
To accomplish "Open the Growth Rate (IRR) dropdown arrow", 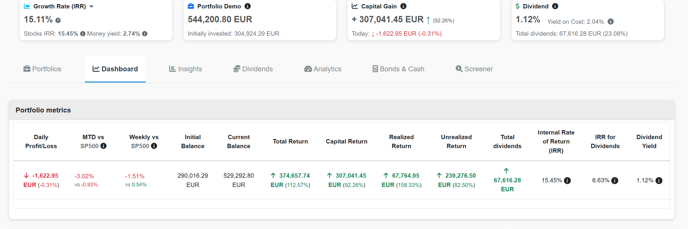I will pos(91,6).
